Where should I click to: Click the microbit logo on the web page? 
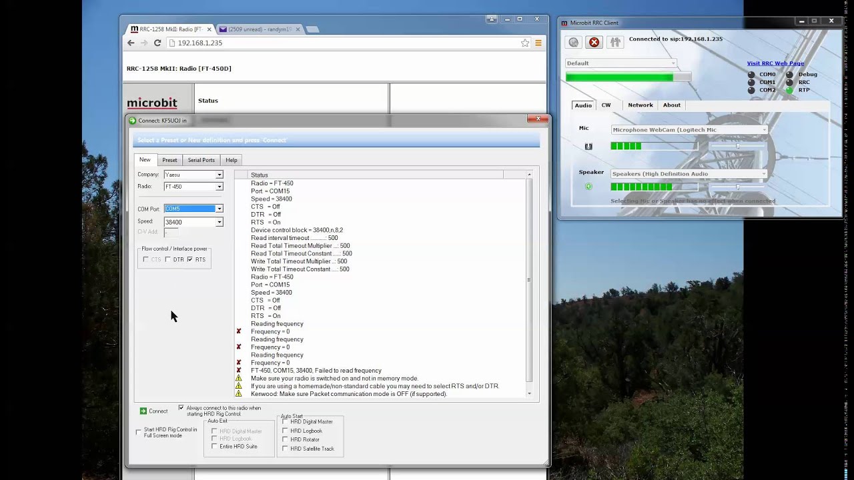[x=152, y=103]
